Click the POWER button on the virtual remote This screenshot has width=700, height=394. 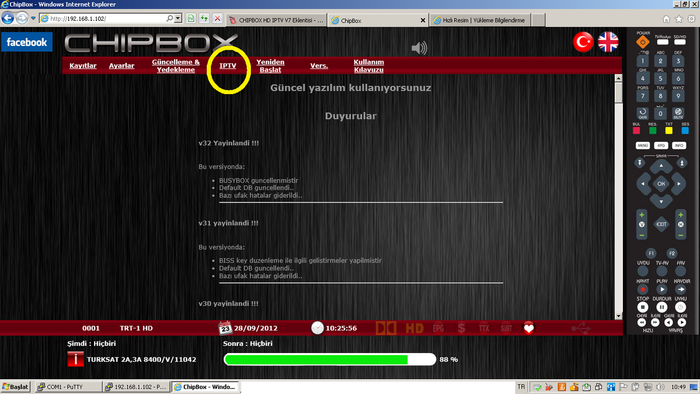[x=643, y=42]
